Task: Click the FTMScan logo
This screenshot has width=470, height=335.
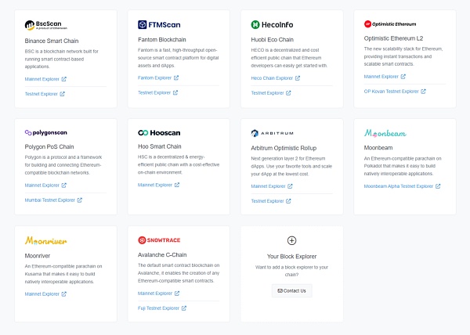Action: click(159, 25)
